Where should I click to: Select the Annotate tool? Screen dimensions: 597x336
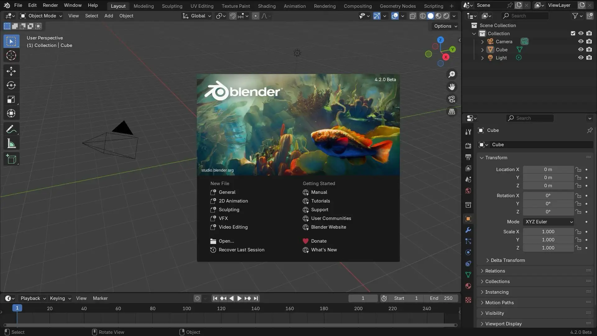pyautogui.click(x=11, y=129)
